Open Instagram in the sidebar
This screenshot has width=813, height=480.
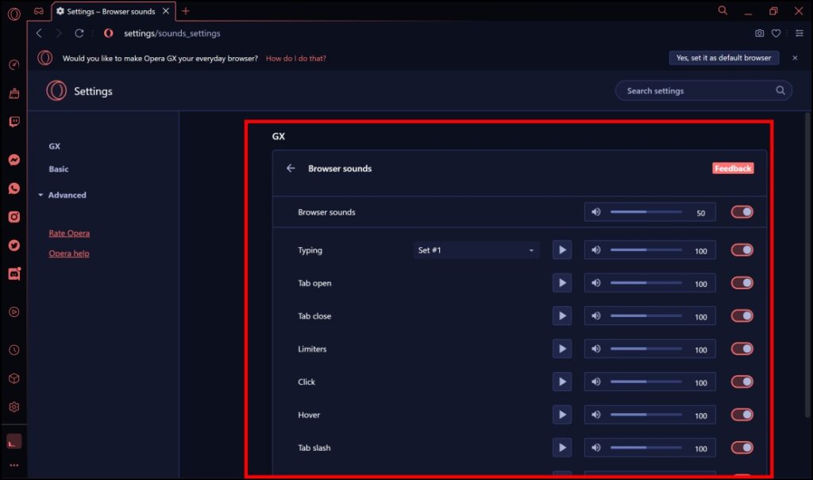coord(14,217)
